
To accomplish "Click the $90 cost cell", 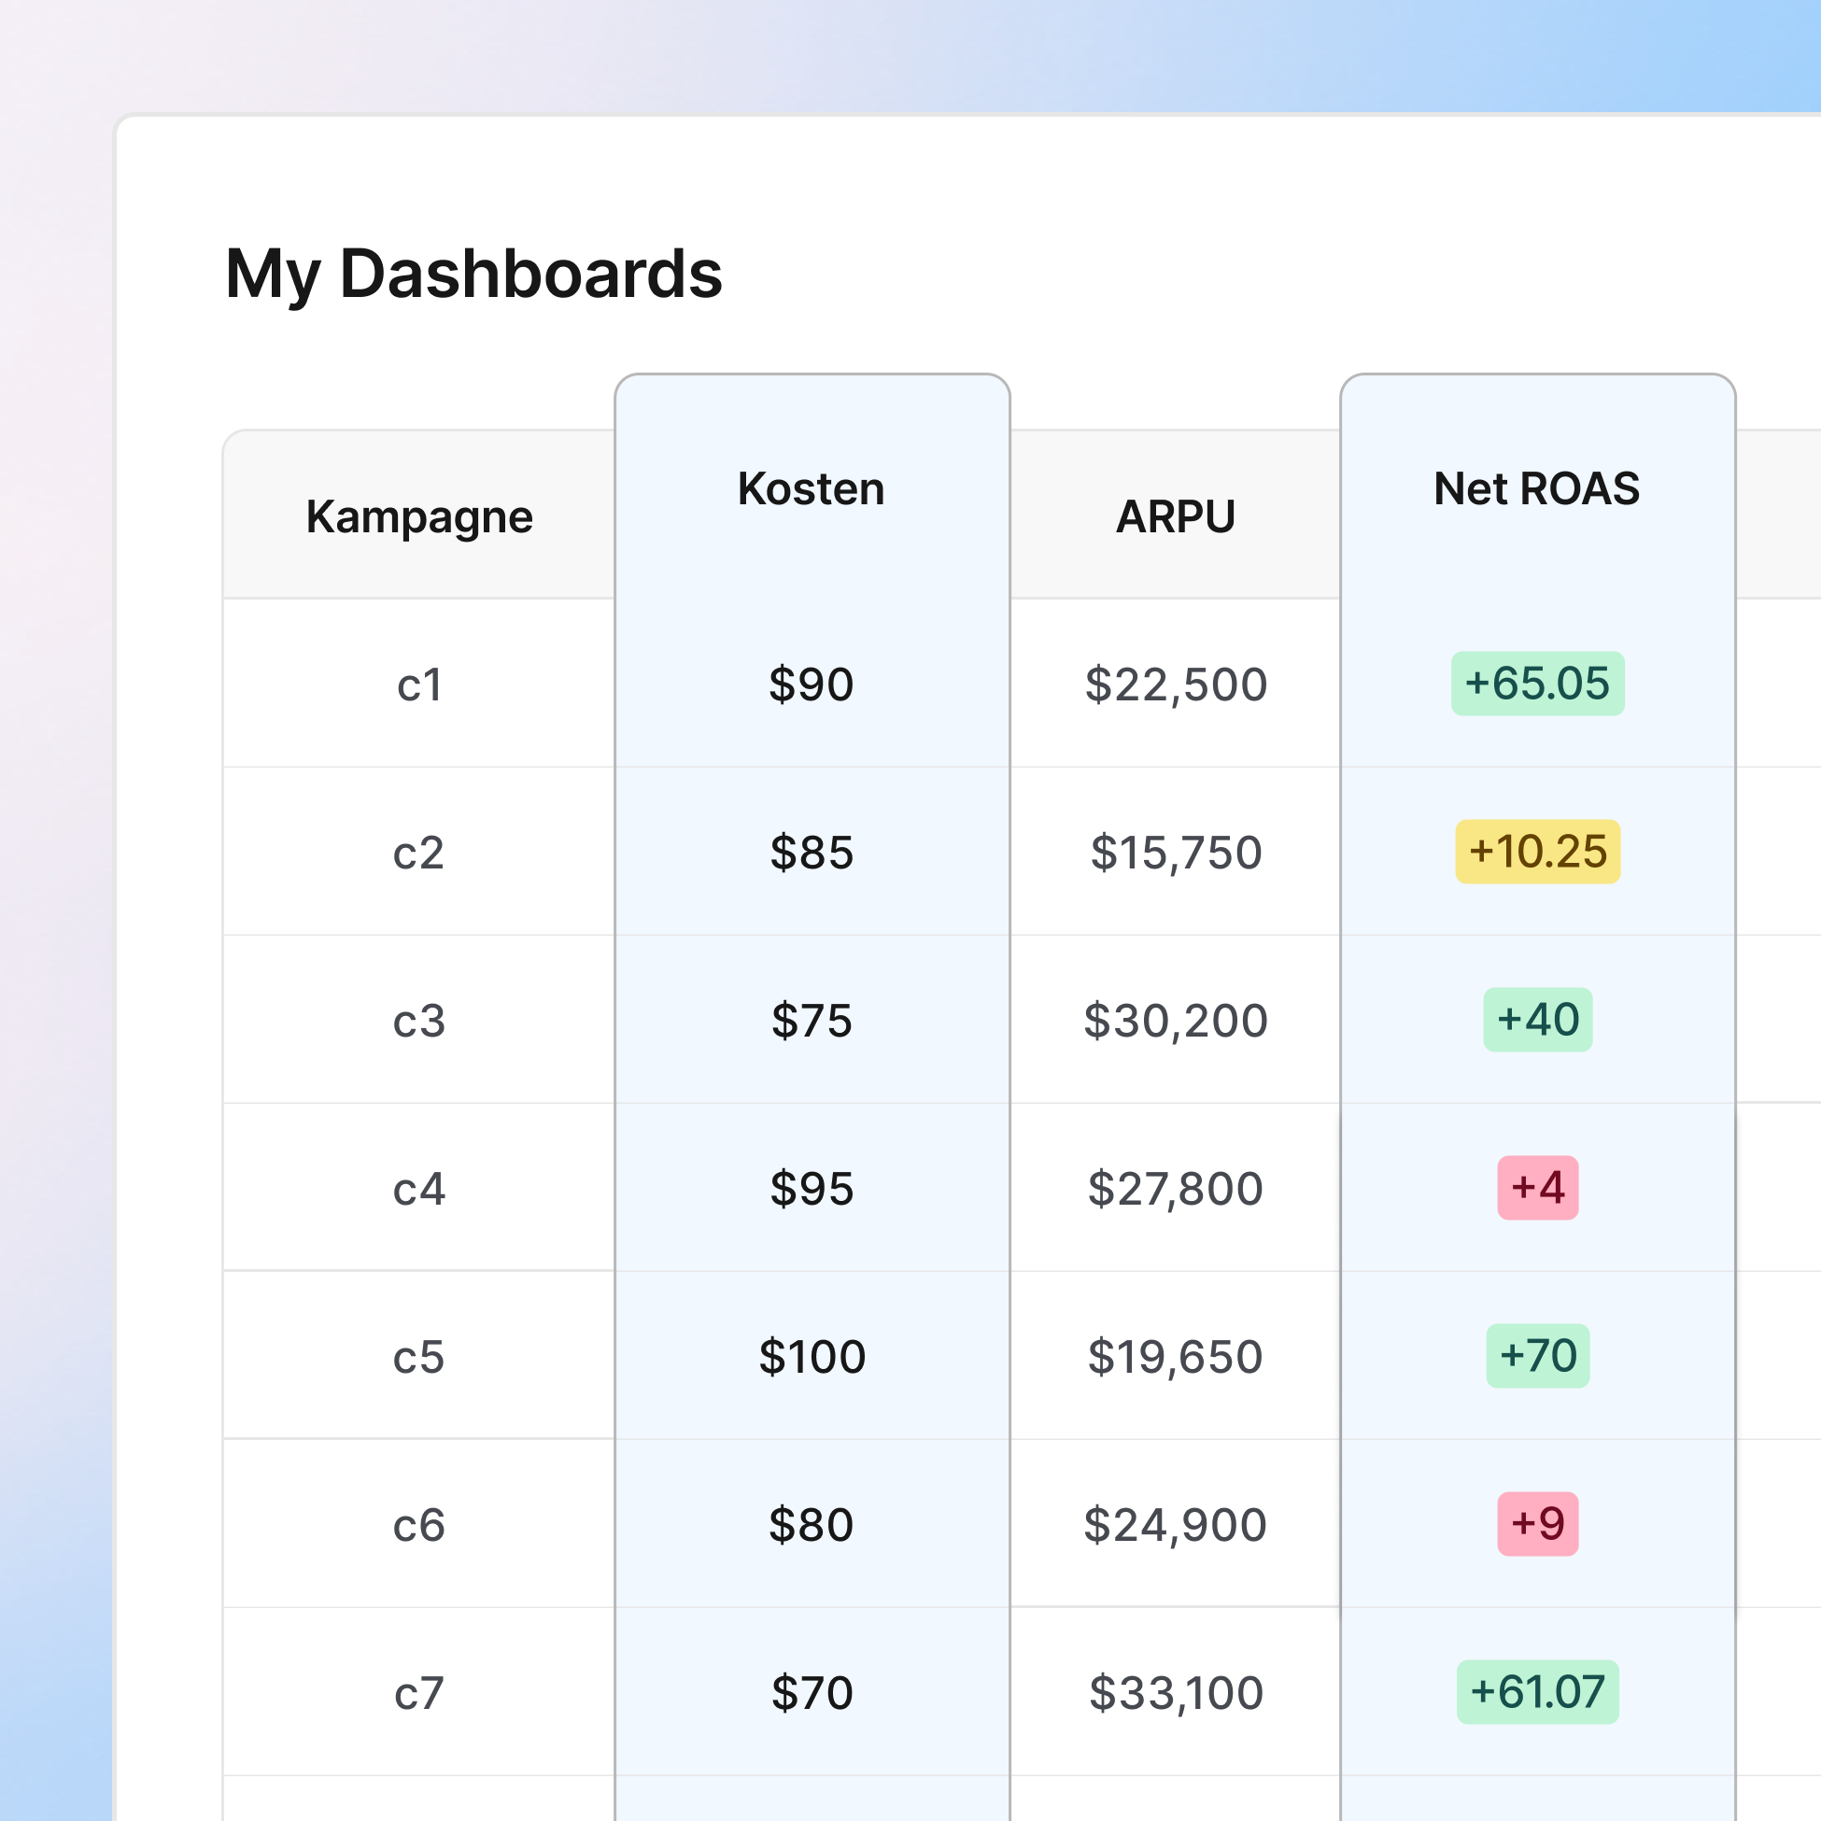I will 812,685.
